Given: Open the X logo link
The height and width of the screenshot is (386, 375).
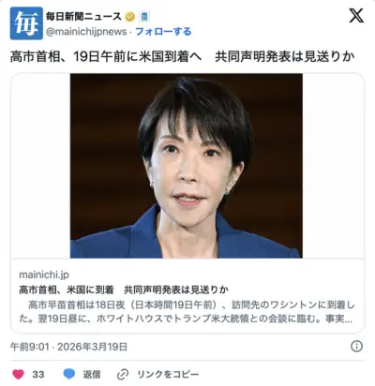Looking at the screenshot, I should (x=356, y=16).
